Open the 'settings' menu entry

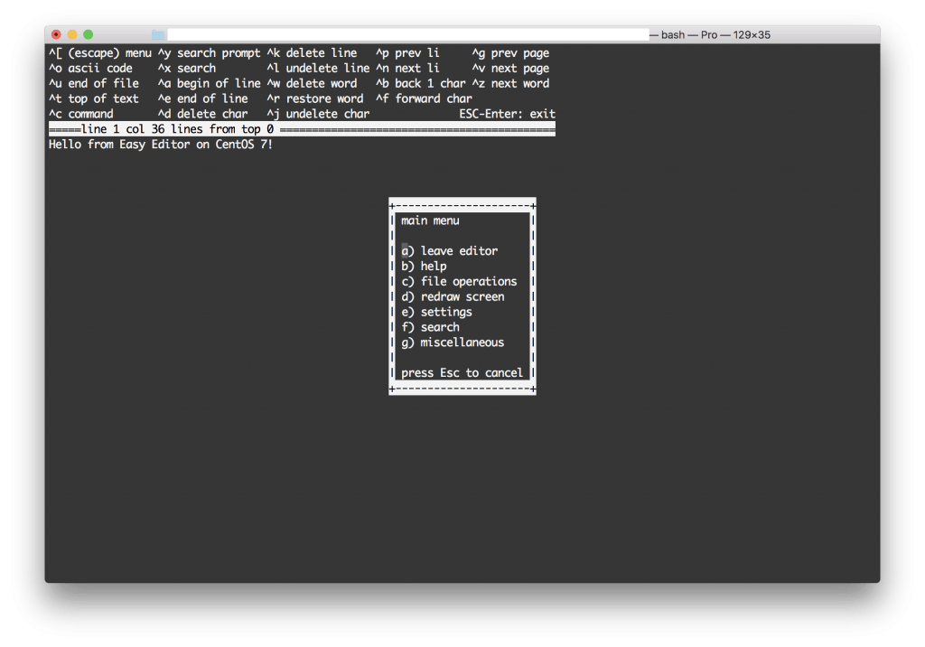click(x=445, y=313)
